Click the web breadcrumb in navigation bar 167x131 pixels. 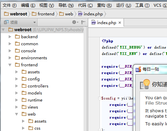[x=66, y=14]
